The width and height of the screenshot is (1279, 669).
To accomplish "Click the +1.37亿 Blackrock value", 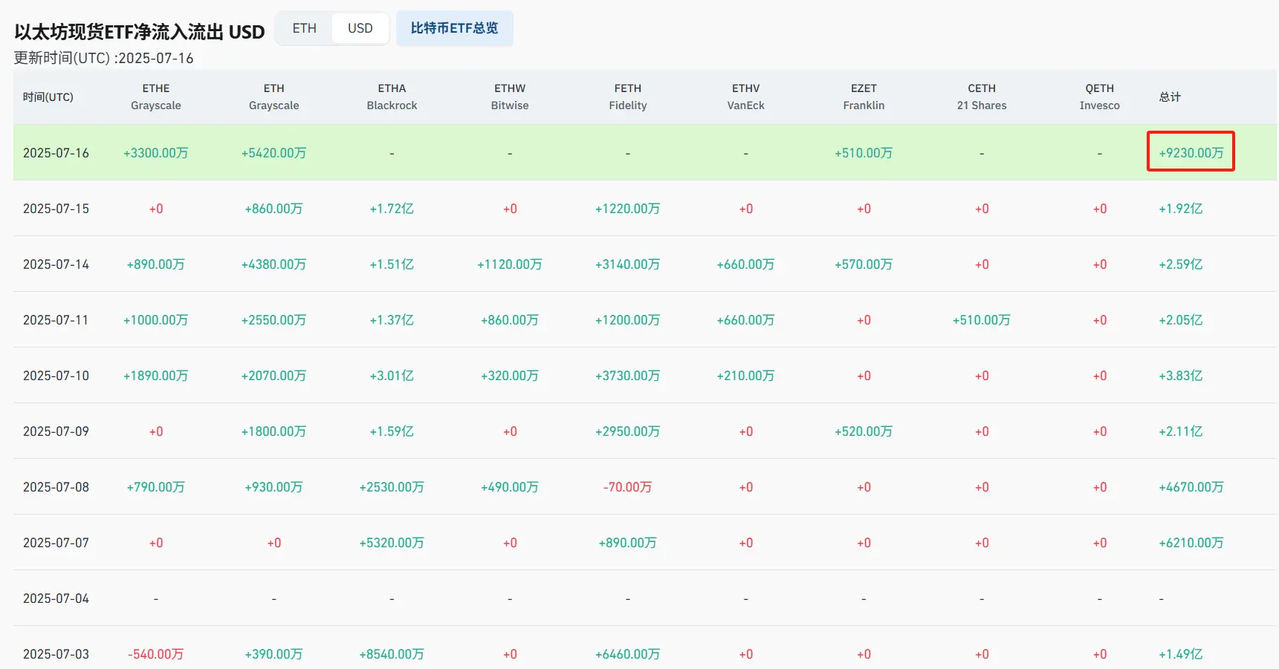I will [x=392, y=320].
